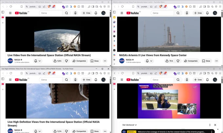Image resolution: width=223 pixels, height=133 pixels.
Task: Click vertical scrollbar in Artemis II Live Views window
Action: click(222, 15)
